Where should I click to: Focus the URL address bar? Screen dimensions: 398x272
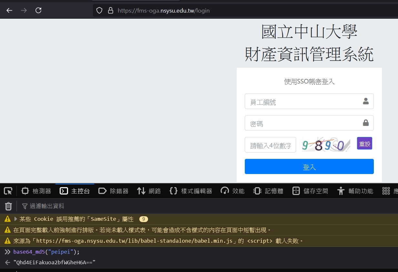[x=245, y=10]
